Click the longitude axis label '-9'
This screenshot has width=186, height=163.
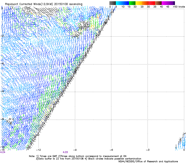[75, 150]
